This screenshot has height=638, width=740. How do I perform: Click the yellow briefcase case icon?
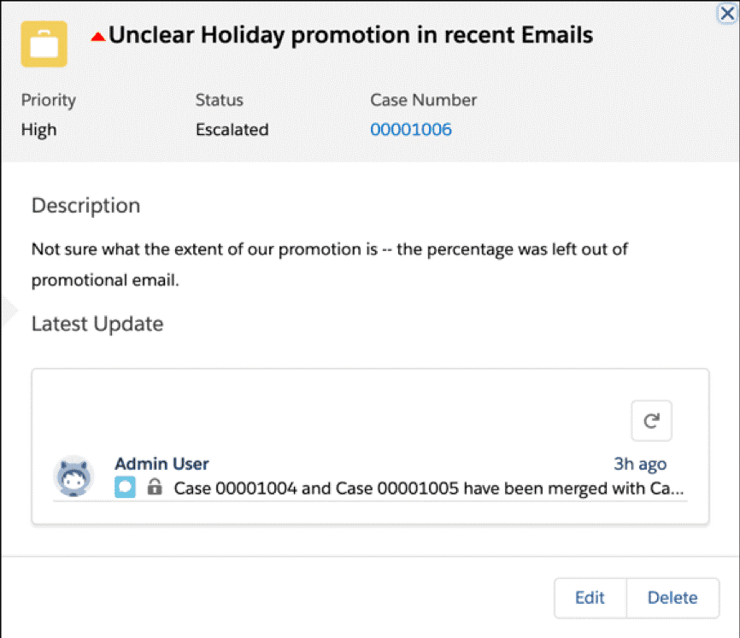pyautogui.click(x=44, y=43)
